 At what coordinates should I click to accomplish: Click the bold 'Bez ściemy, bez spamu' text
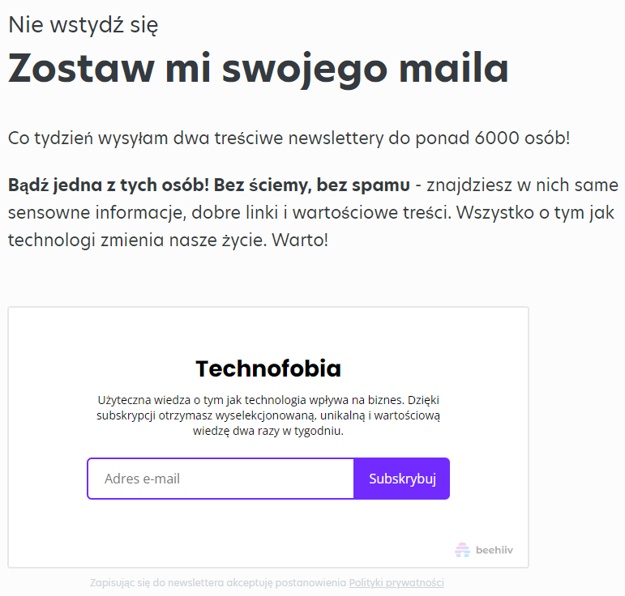click(312, 185)
